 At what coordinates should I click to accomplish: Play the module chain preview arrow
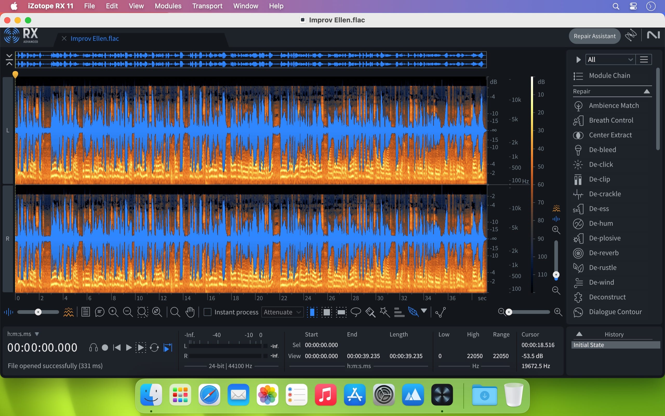pos(578,60)
